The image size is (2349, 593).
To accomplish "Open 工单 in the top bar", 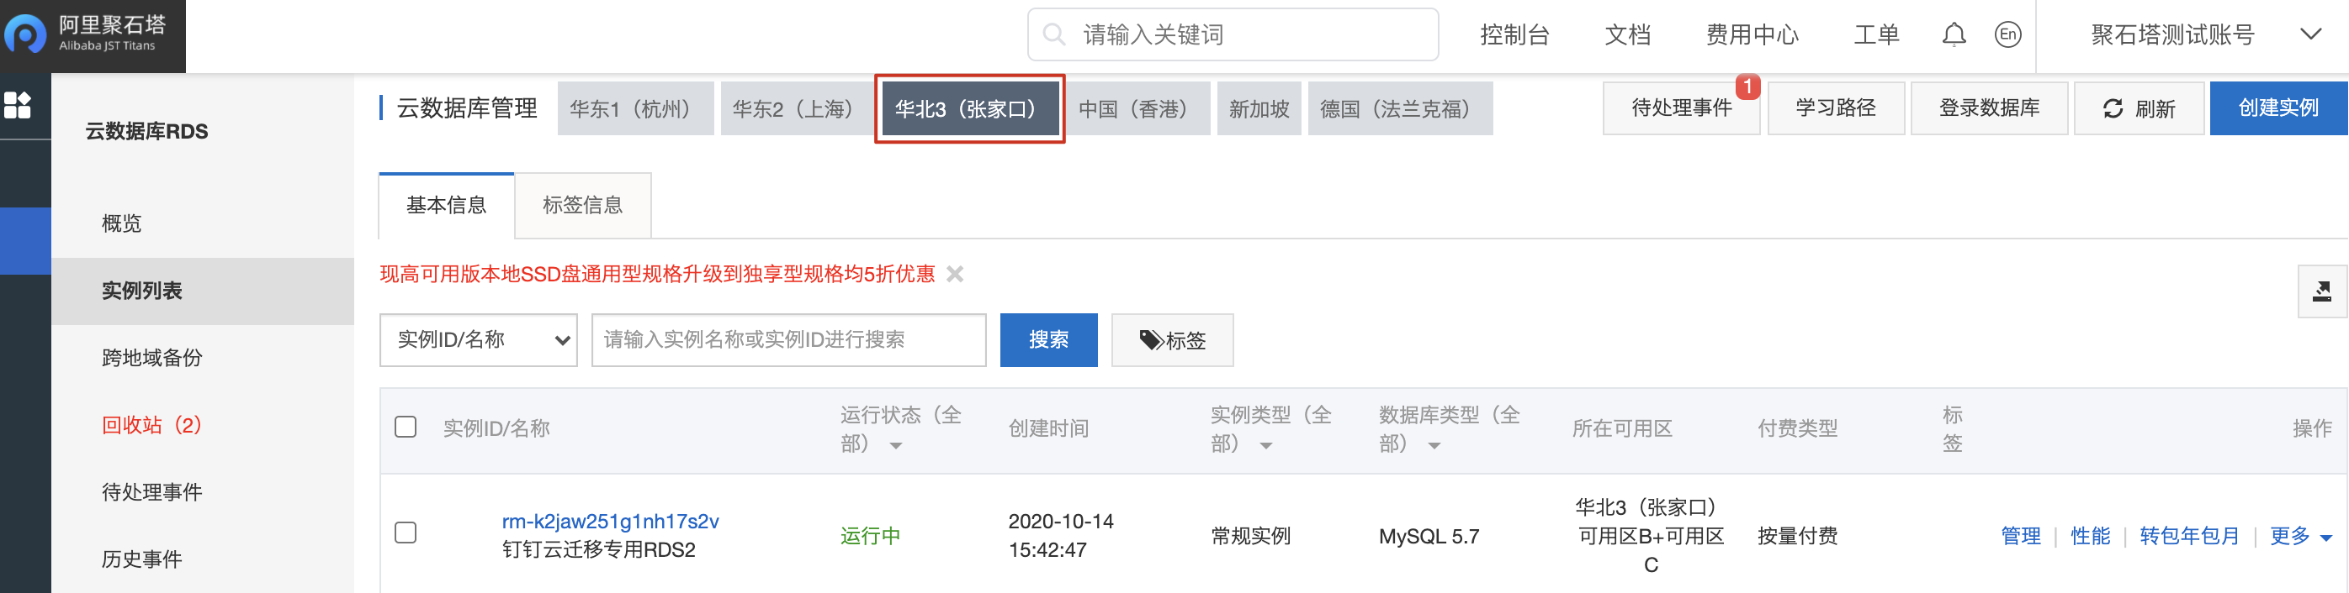I will pyautogui.click(x=1877, y=34).
